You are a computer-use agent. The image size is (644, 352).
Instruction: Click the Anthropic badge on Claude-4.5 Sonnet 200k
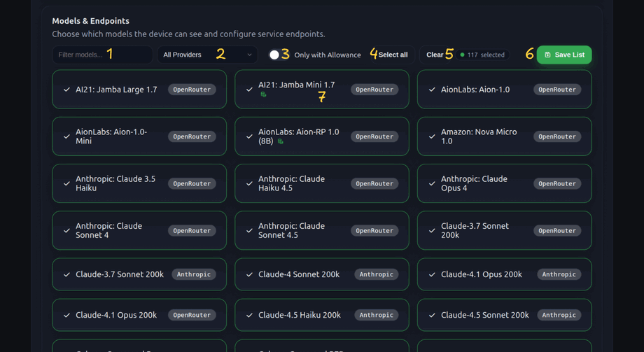559,315
